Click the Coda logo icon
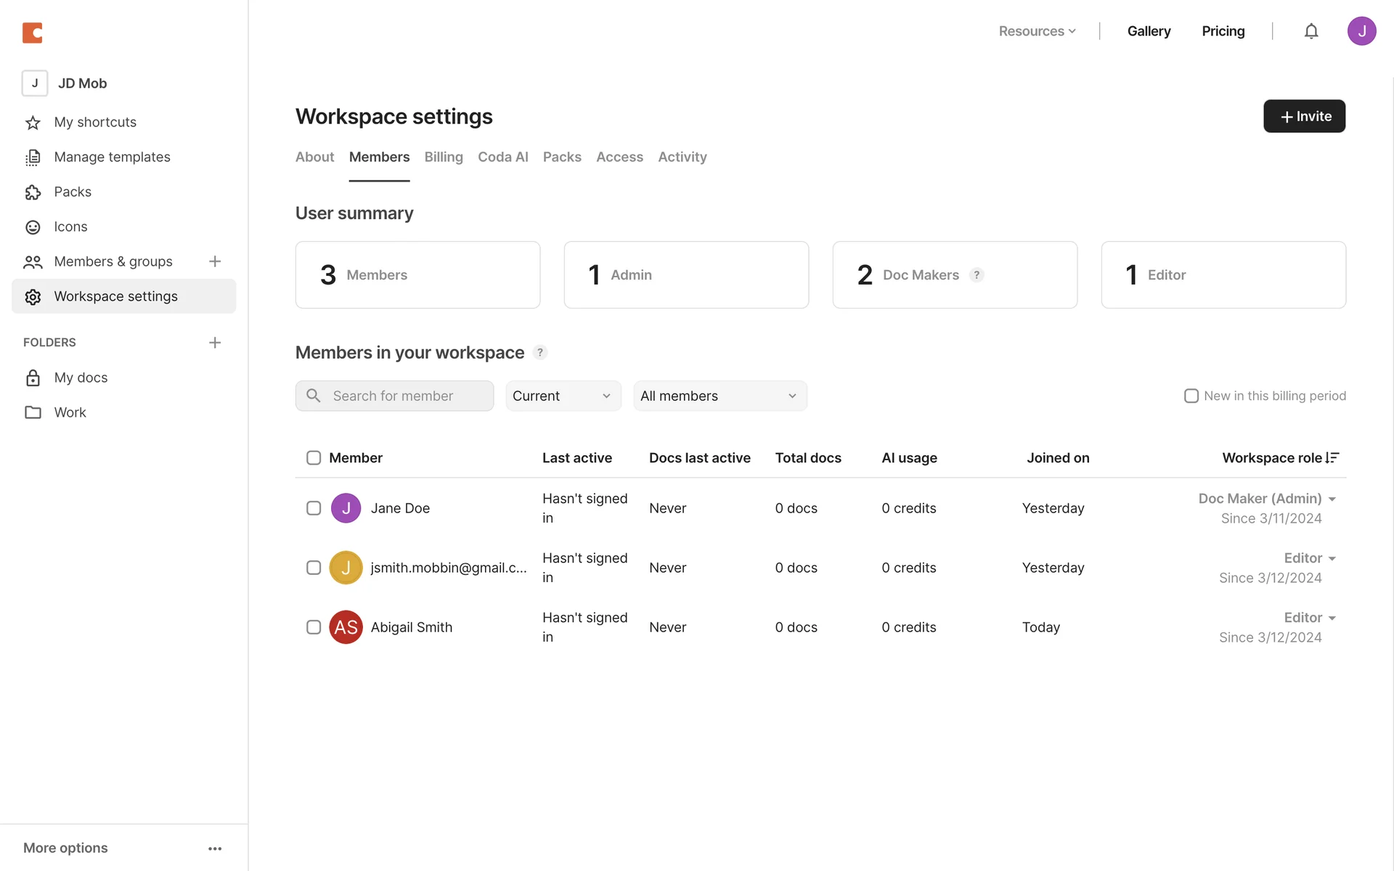Viewport: 1394px width, 871px height. click(x=33, y=33)
